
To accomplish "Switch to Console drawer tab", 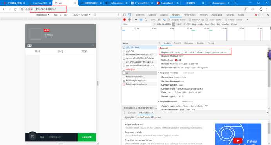I will (x=132, y=113).
